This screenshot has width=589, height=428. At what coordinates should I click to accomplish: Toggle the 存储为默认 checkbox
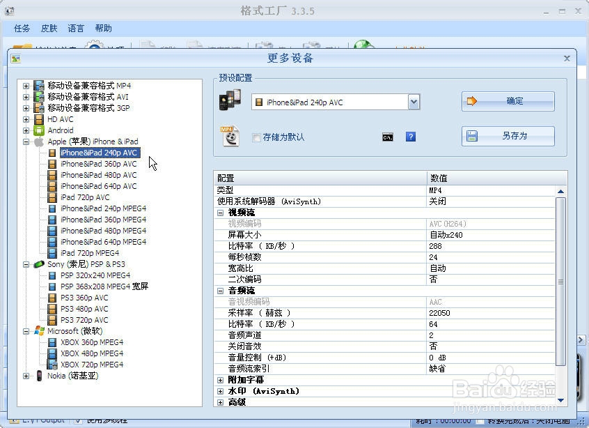pos(257,137)
